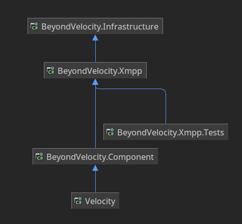The height and width of the screenshot is (224, 242).
Task: Select the BeyondVelocity.Infrastructure node label
Action: click(100, 26)
